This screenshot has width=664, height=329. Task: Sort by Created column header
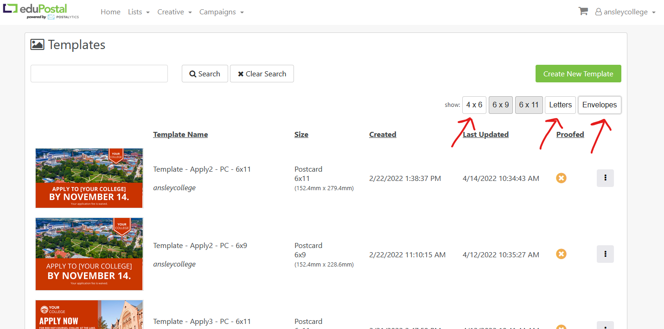click(x=383, y=135)
